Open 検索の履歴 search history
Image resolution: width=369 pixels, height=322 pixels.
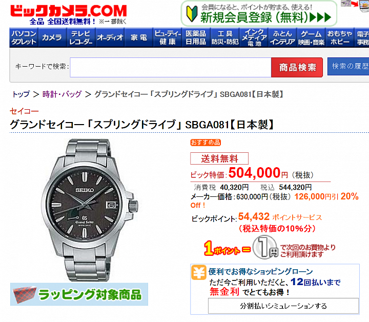[x=348, y=66]
